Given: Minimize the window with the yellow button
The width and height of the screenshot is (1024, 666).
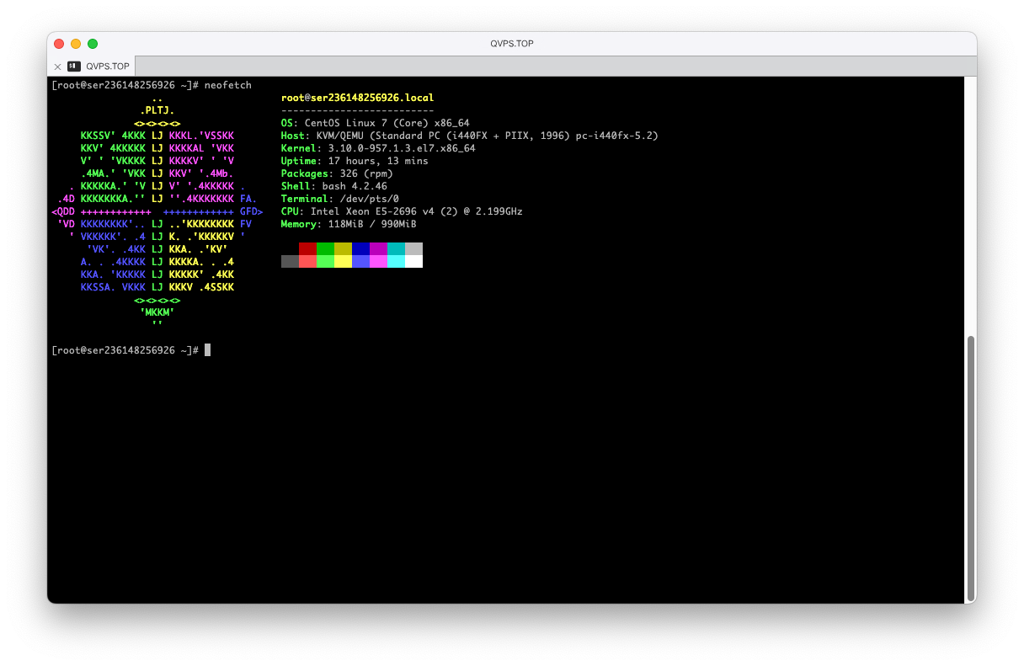Looking at the screenshot, I should [76, 44].
